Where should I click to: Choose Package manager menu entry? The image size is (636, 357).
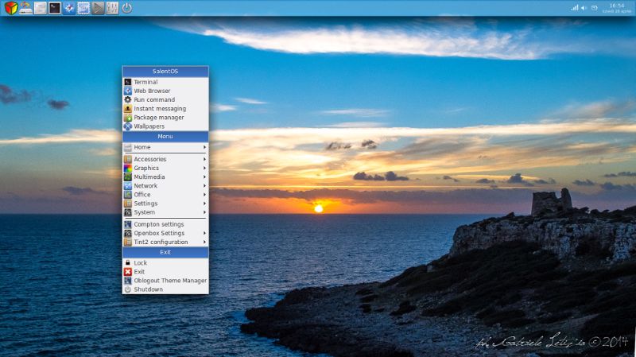158,117
